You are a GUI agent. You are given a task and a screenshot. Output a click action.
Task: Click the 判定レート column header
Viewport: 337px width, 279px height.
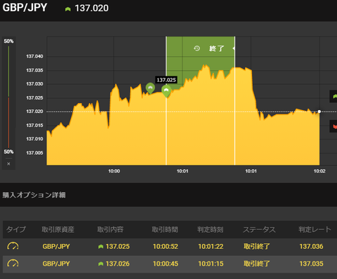tap(315, 229)
